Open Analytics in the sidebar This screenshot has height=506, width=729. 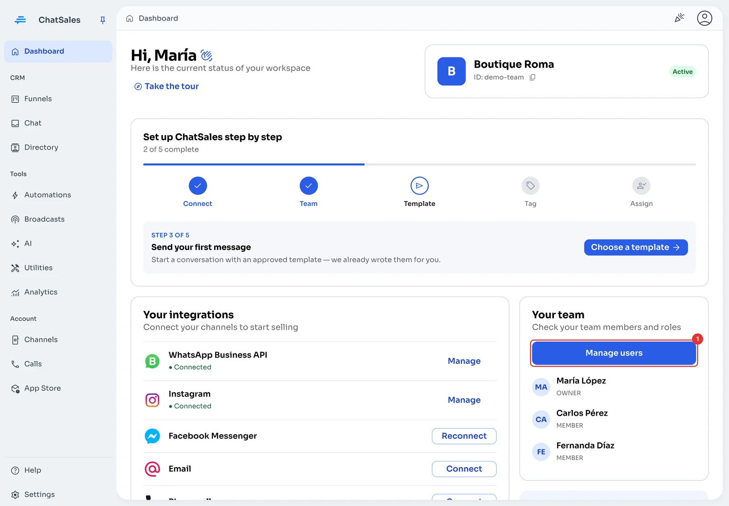tap(58, 292)
